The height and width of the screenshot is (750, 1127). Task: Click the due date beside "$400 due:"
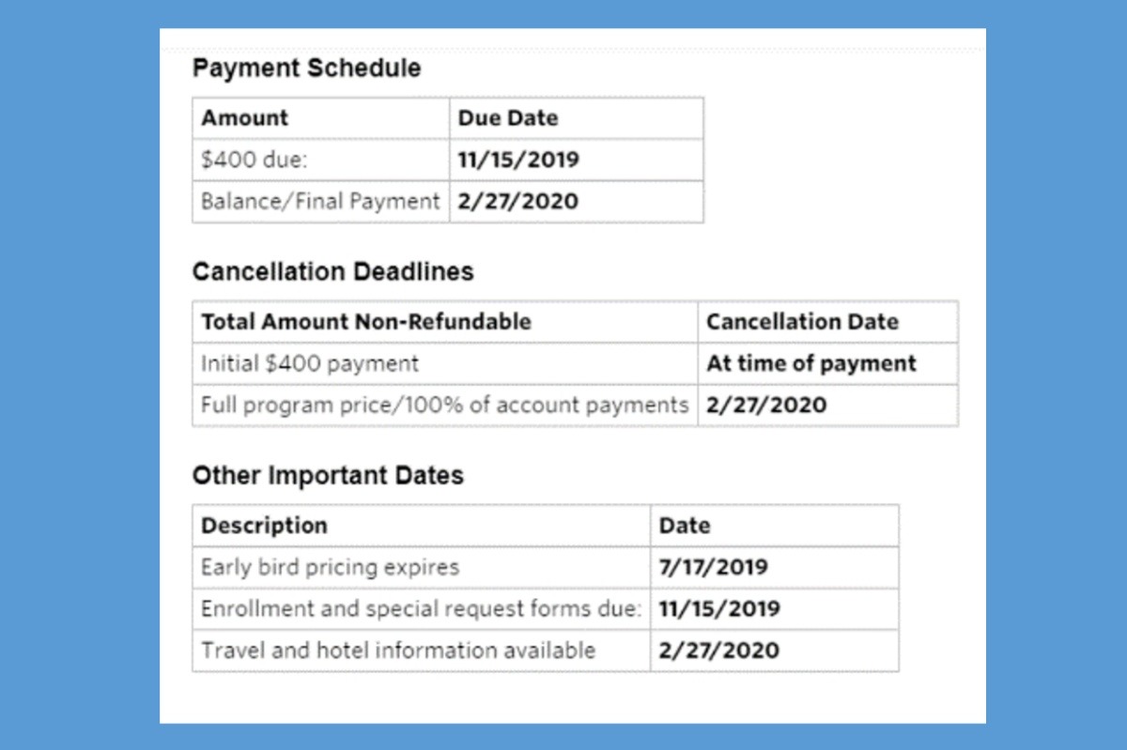518,160
